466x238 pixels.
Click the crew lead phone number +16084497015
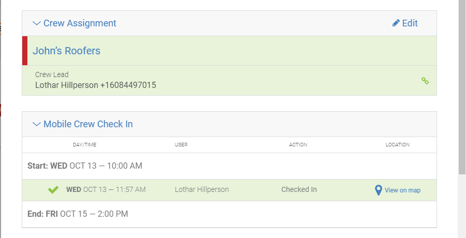128,85
